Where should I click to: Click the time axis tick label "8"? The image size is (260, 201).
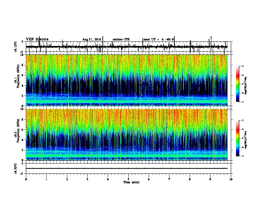[190, 179]
